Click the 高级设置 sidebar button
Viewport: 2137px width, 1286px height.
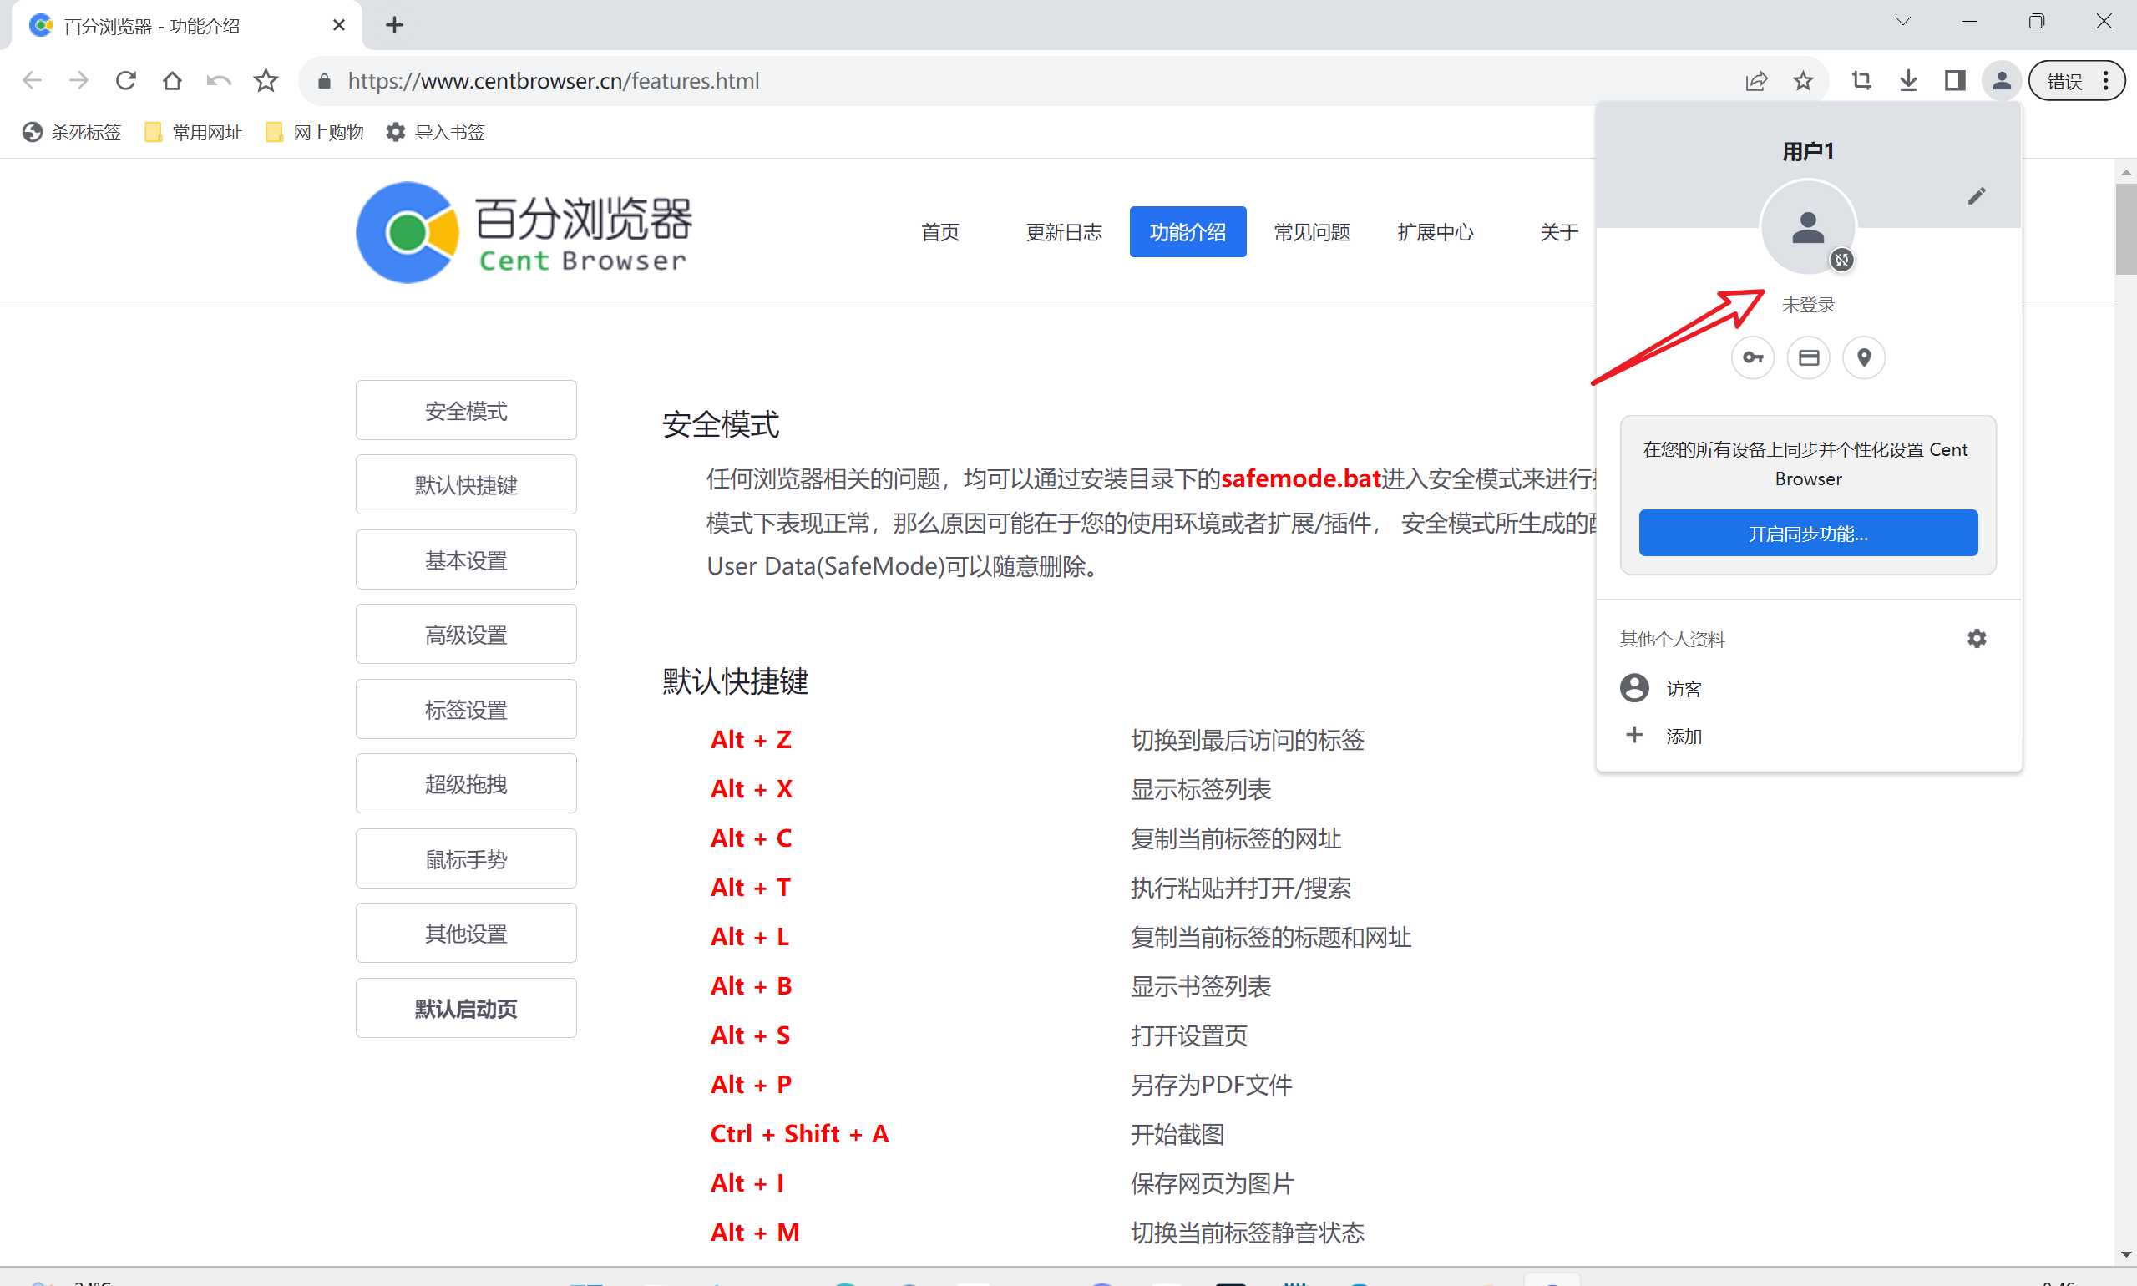tap(466, 635)
